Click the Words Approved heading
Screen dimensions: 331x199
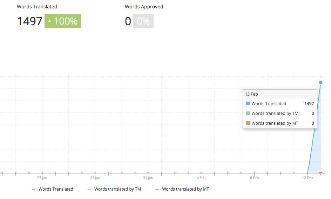click(x=144, y=7)
